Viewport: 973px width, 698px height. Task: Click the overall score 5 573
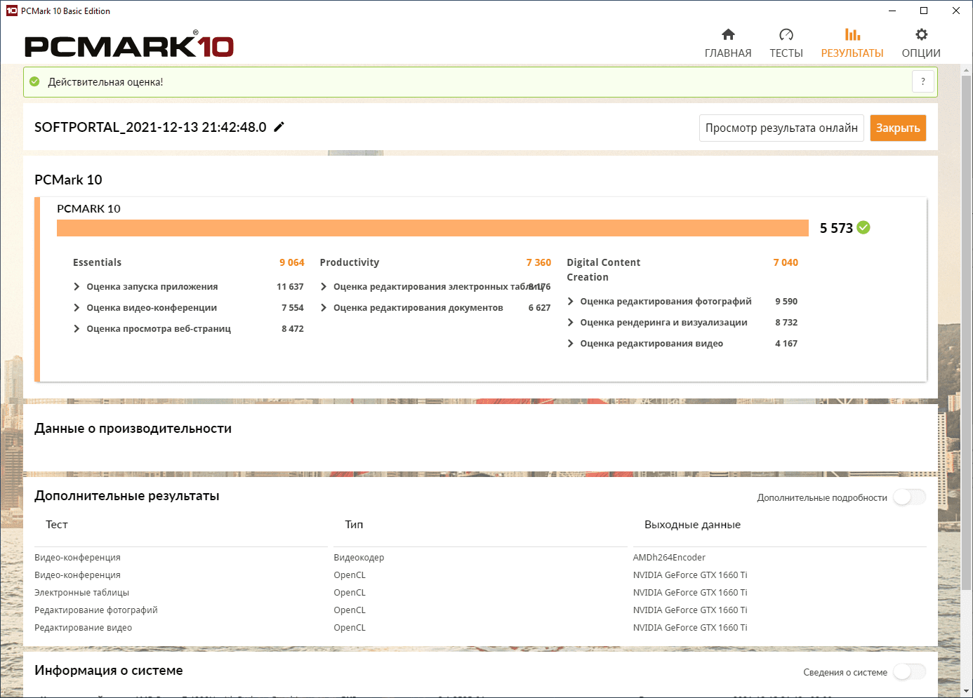pyautogui.click(x=836, y=228)
